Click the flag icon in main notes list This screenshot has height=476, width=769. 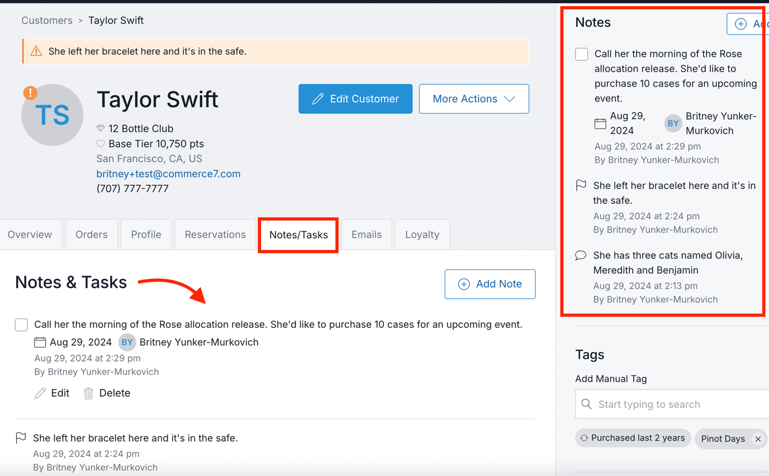pos(21,438)
